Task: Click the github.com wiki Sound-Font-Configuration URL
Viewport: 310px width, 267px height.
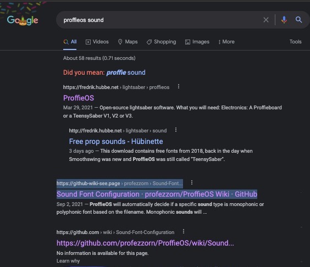Action: pos(115,232)
